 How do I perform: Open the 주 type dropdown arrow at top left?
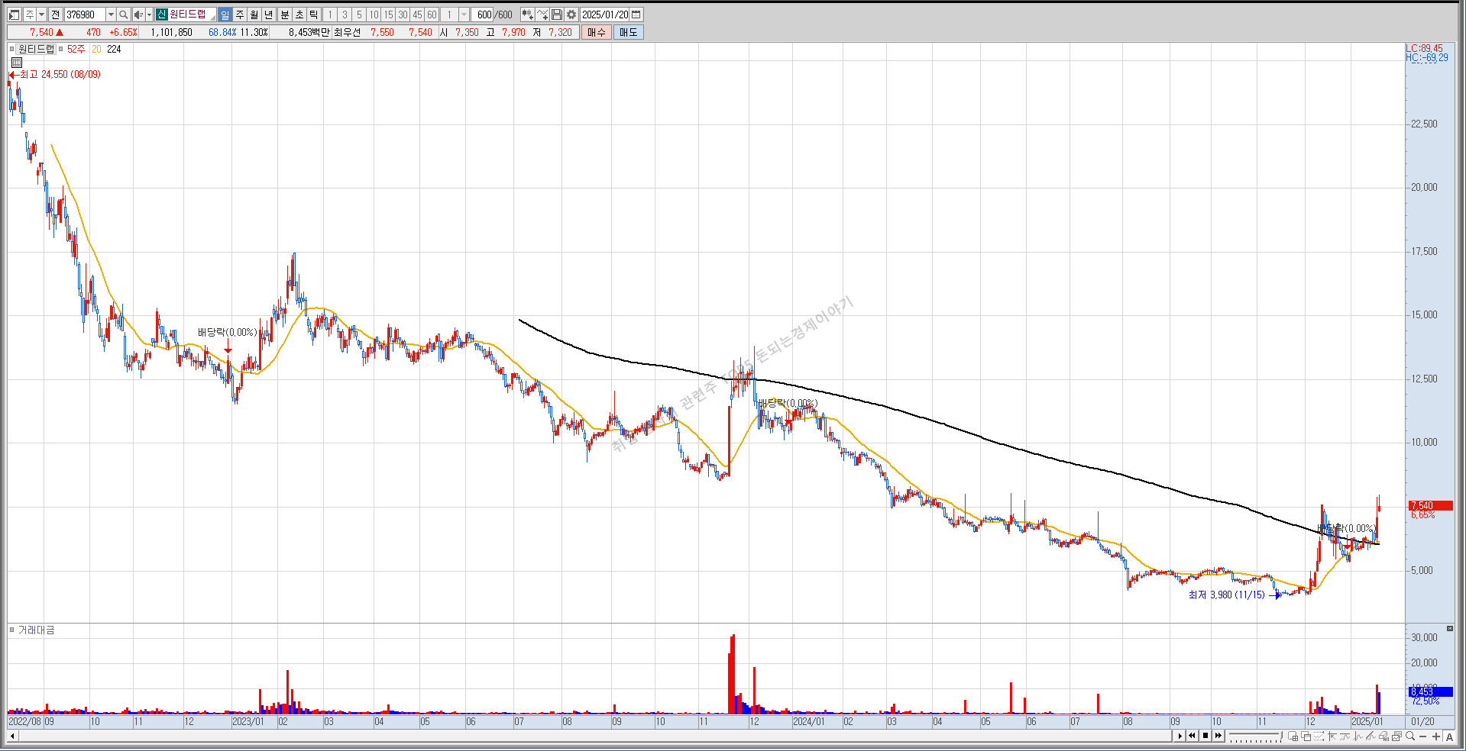pos(41,15)
